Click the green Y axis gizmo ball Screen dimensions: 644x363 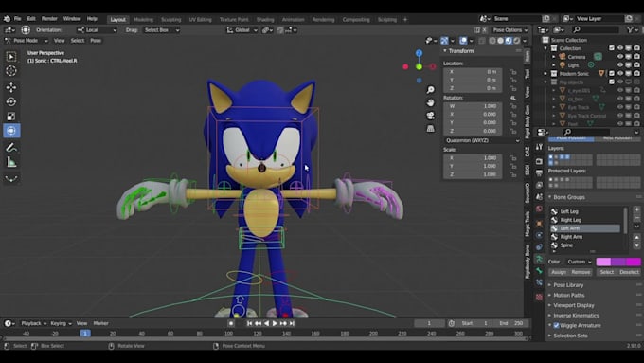click(419, 66)
